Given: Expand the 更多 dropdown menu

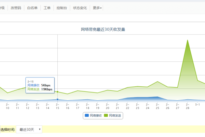Looking at the screenshot, I should (x=97, y=8).
